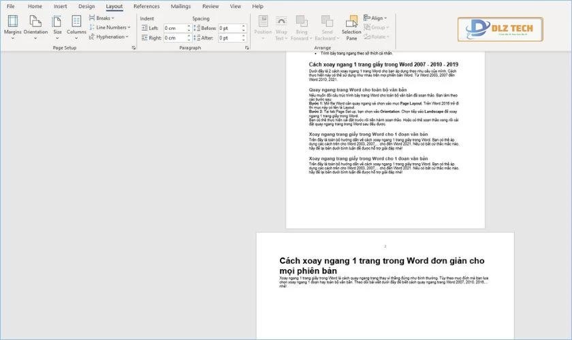Image resolution: width=572 pixels, height=340 pixels.
Task: Expand the Breaks dropdown
Action: (102, 18)
